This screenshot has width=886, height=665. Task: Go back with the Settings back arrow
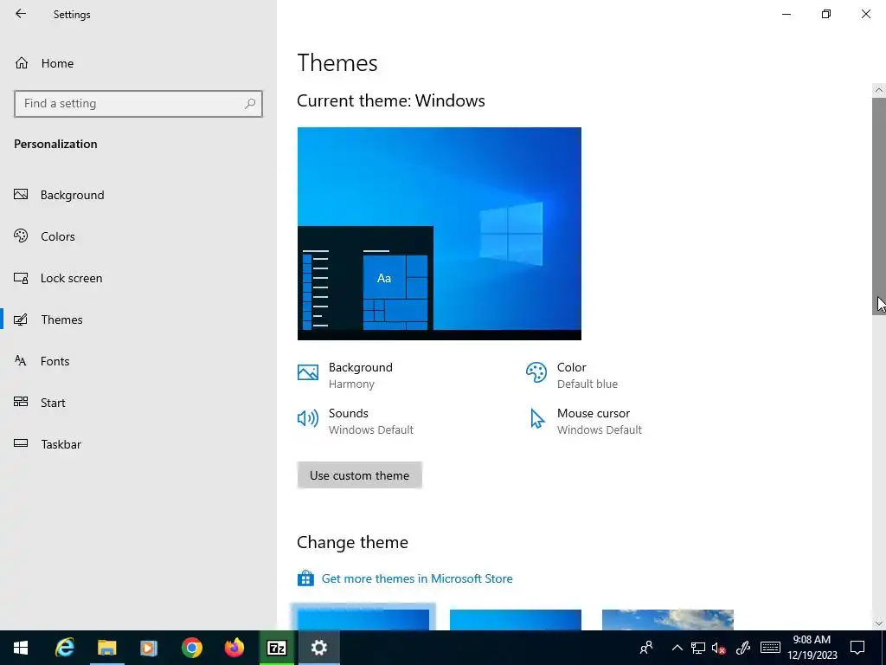click(x=21, y=14)
